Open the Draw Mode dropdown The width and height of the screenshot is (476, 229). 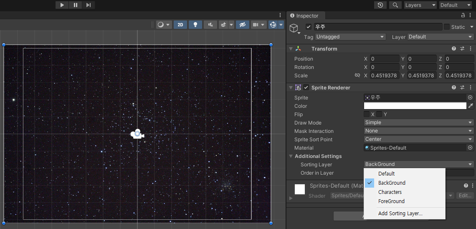click(x=419, y=122)
